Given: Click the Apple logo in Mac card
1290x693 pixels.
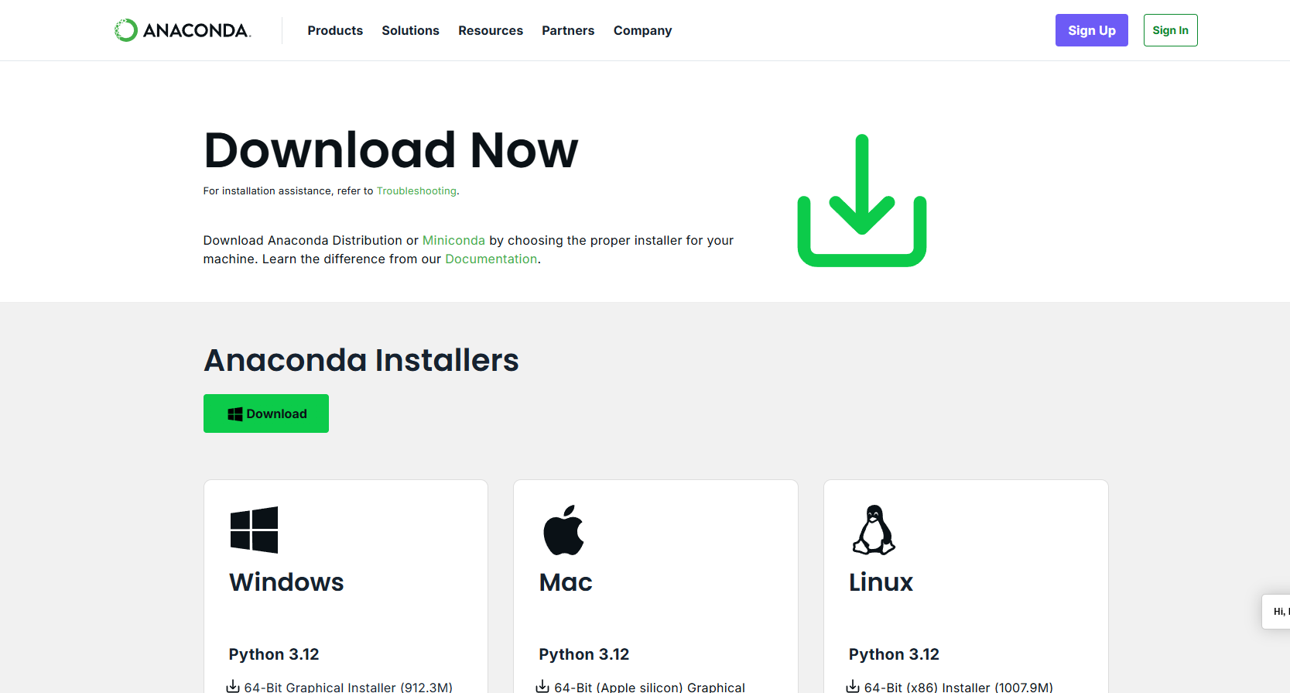Looking at the screenshot, I should pyautogui.click(x=563, y=530).
